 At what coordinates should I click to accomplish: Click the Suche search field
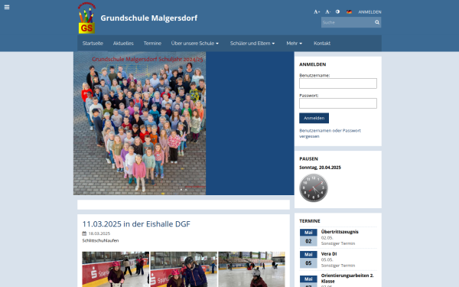(347, 22)
